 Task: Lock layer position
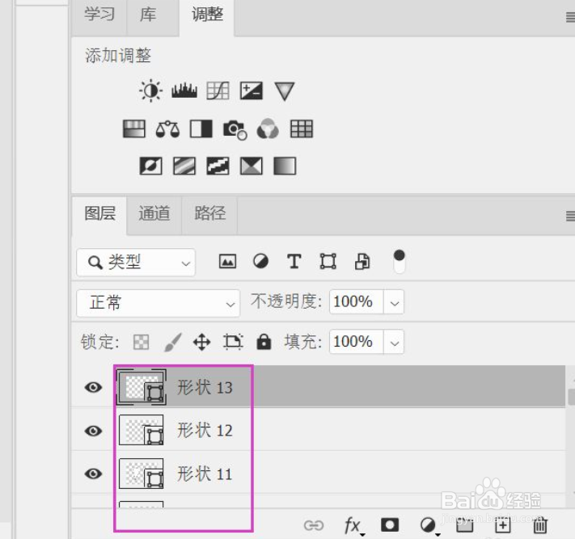pyautogui.click(x=201, y=343)
